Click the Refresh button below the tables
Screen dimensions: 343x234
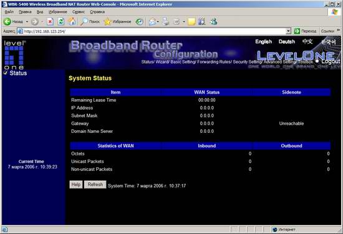point(95,185)
